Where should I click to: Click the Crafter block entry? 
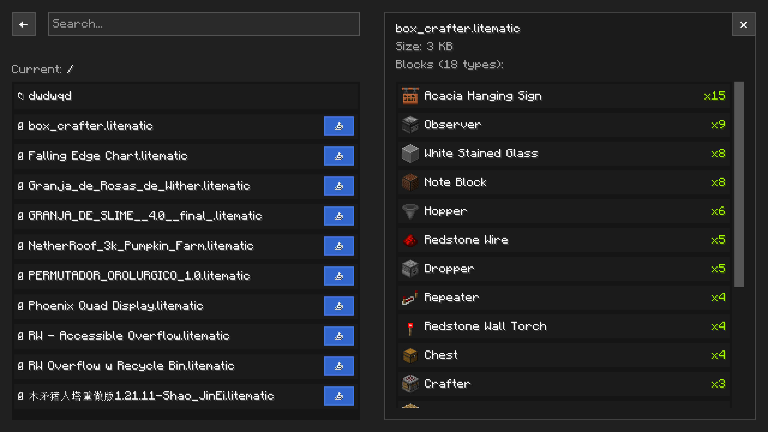(563, 384)
